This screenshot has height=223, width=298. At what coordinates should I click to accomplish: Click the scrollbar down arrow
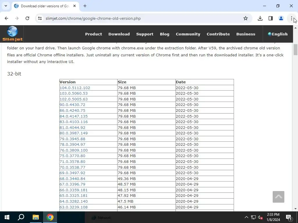(295, 209)
